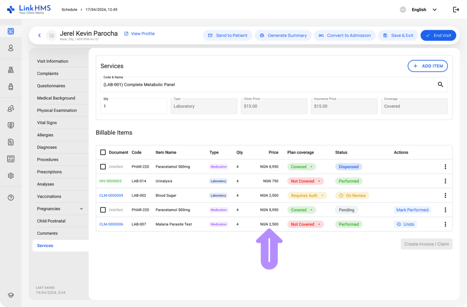Open the schedule calendar sidebar icon
The height and width of the screenshot is (307, 467).
11,31
